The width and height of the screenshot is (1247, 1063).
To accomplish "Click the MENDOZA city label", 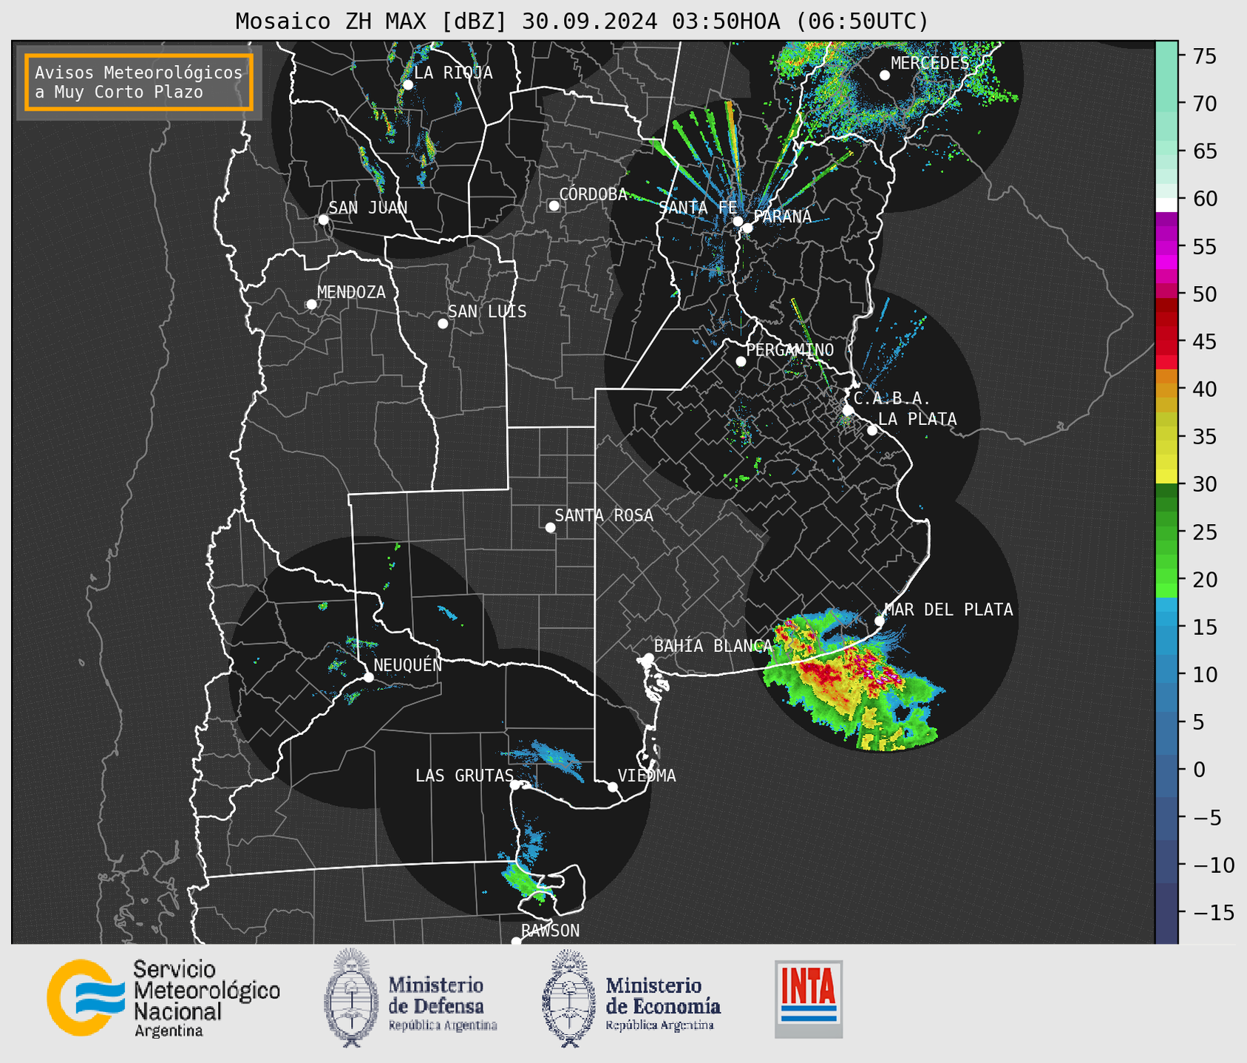I will (x=351, y=293).
